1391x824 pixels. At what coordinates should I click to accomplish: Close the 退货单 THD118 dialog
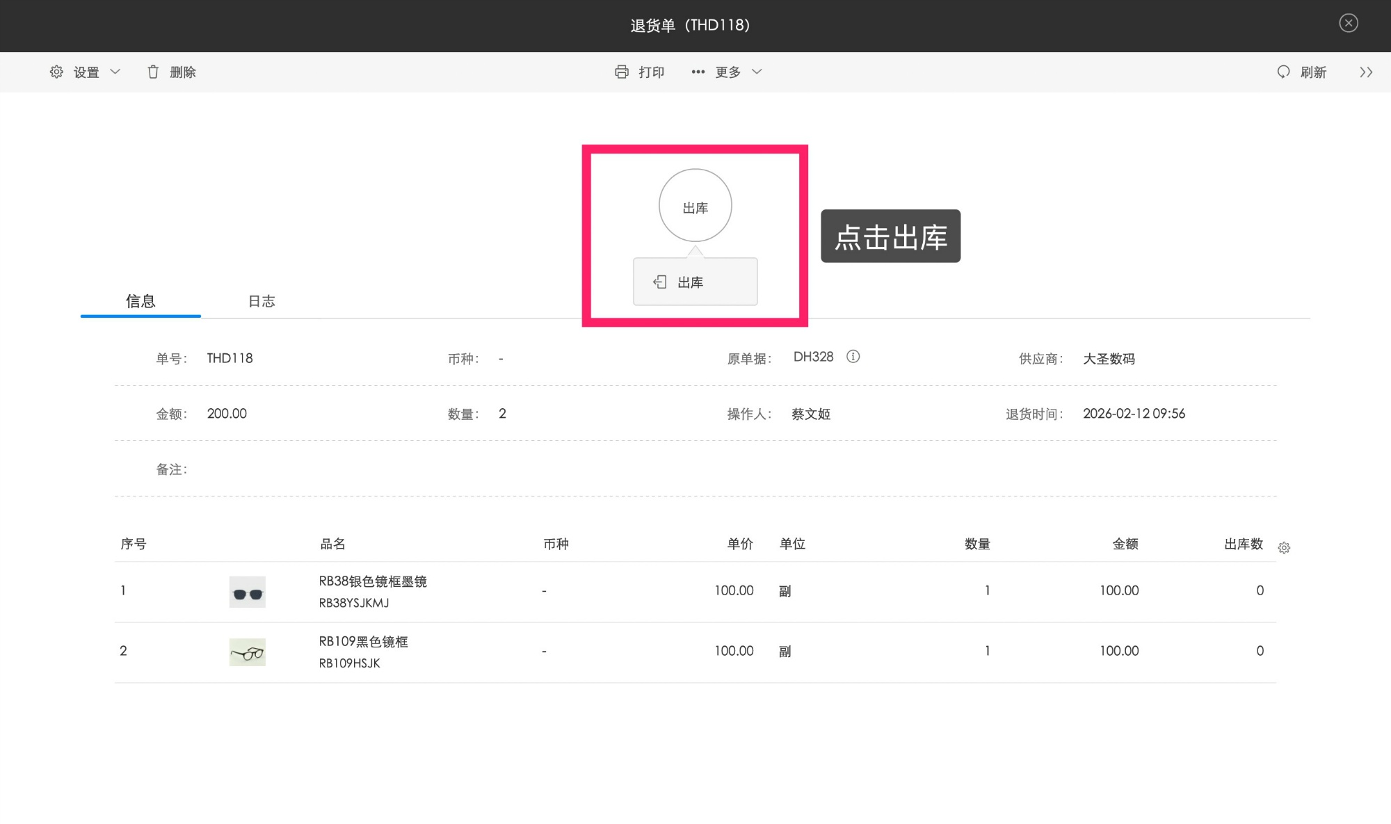coord(1348,23)
